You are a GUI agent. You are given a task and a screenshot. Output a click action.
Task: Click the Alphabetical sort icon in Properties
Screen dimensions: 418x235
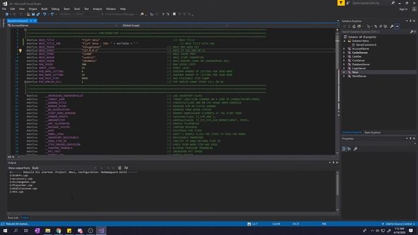349,149
